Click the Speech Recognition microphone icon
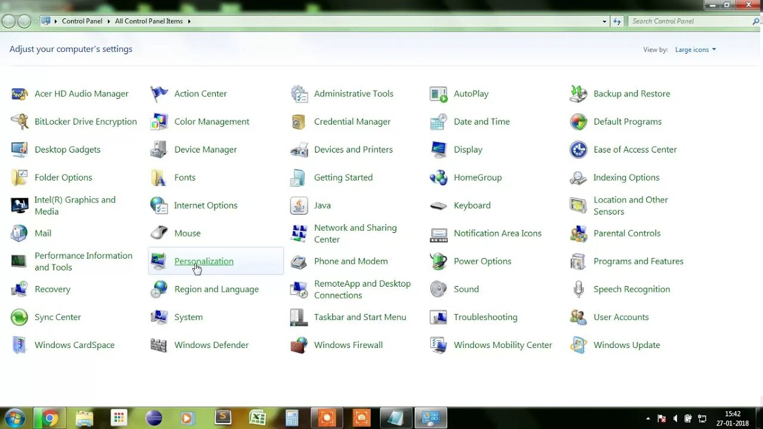 (x=578, y=289)
